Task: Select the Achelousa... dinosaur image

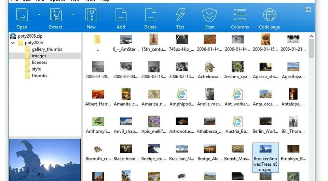Action: [x=209, y=70]
